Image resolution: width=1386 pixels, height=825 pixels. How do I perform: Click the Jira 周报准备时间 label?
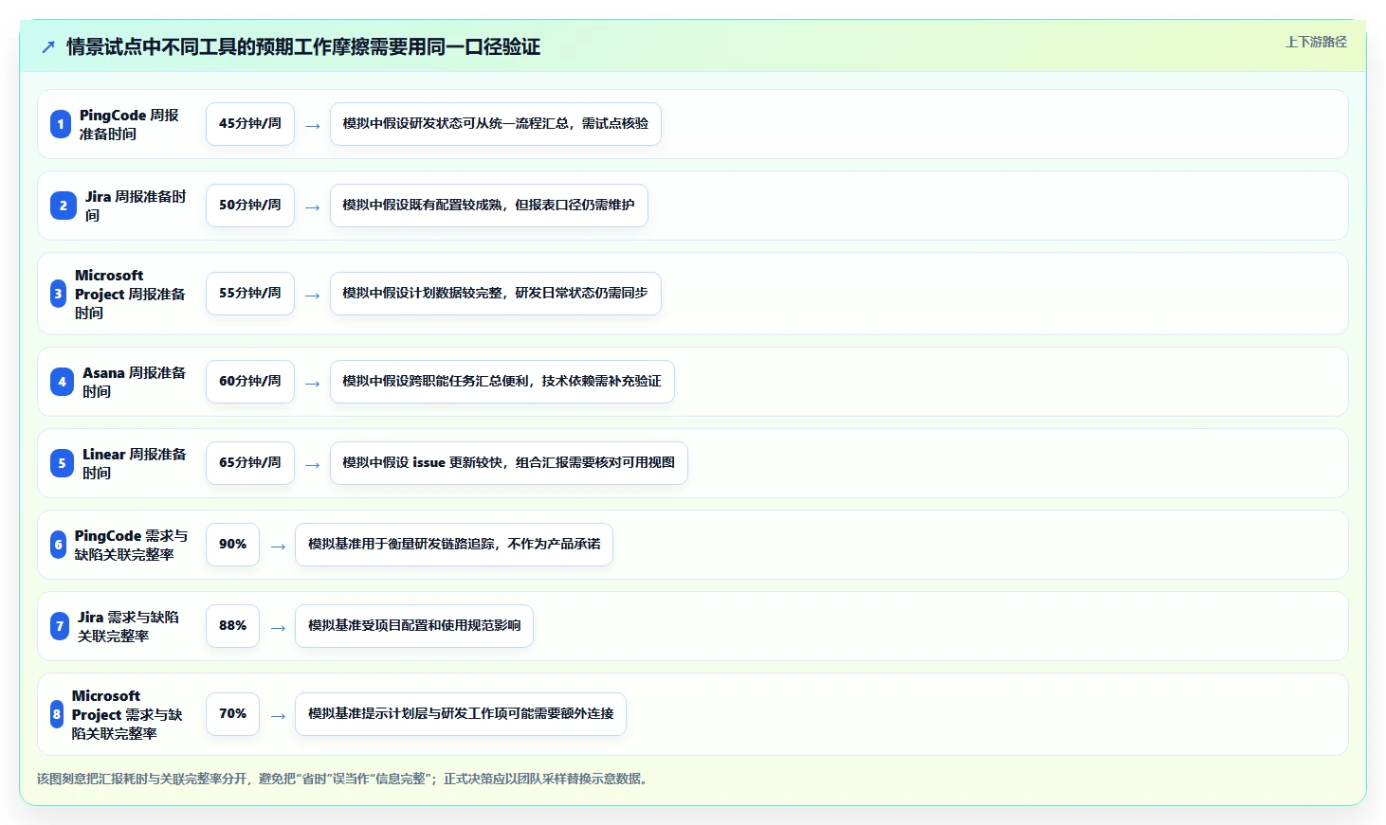point(136,206)
